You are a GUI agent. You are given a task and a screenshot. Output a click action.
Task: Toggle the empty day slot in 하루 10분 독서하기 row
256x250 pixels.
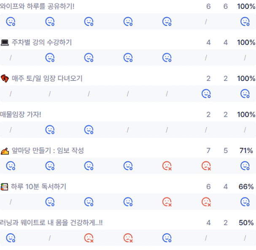11,202
